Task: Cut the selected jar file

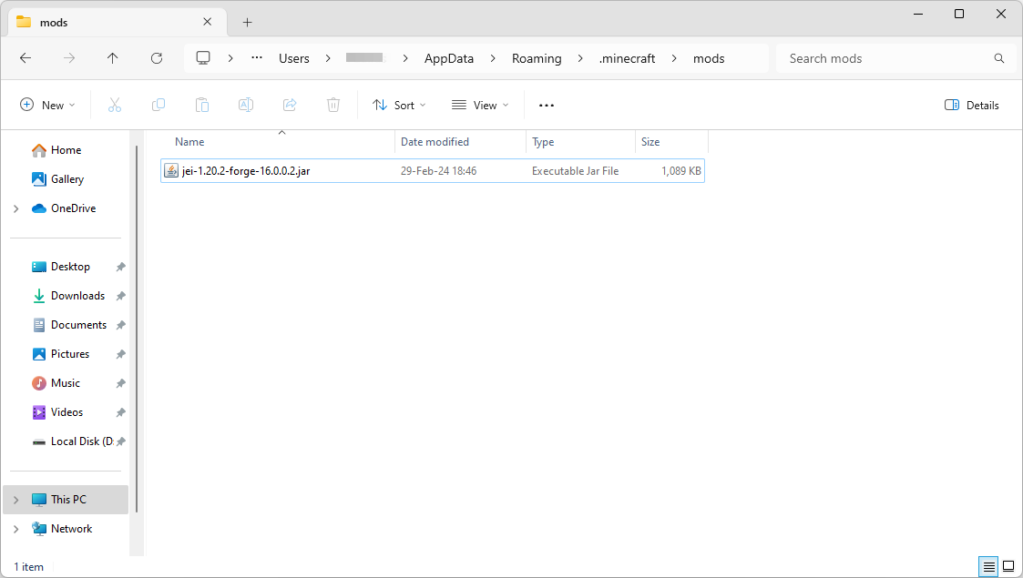Action: (115, 105)
